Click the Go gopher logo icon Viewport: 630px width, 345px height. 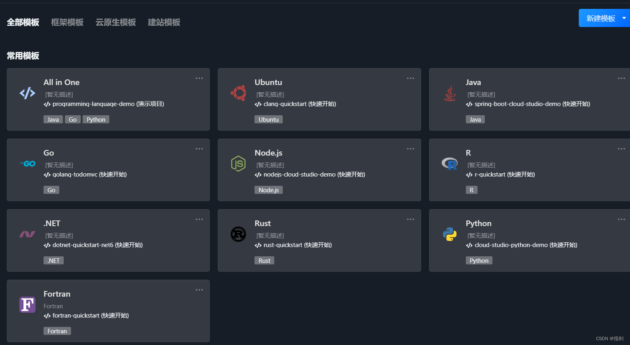click(27, 164)
